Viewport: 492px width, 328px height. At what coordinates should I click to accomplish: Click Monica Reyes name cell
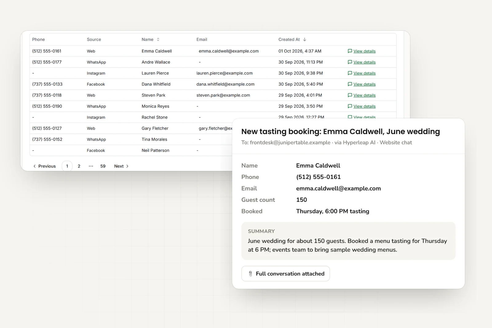tap(156, 106)
